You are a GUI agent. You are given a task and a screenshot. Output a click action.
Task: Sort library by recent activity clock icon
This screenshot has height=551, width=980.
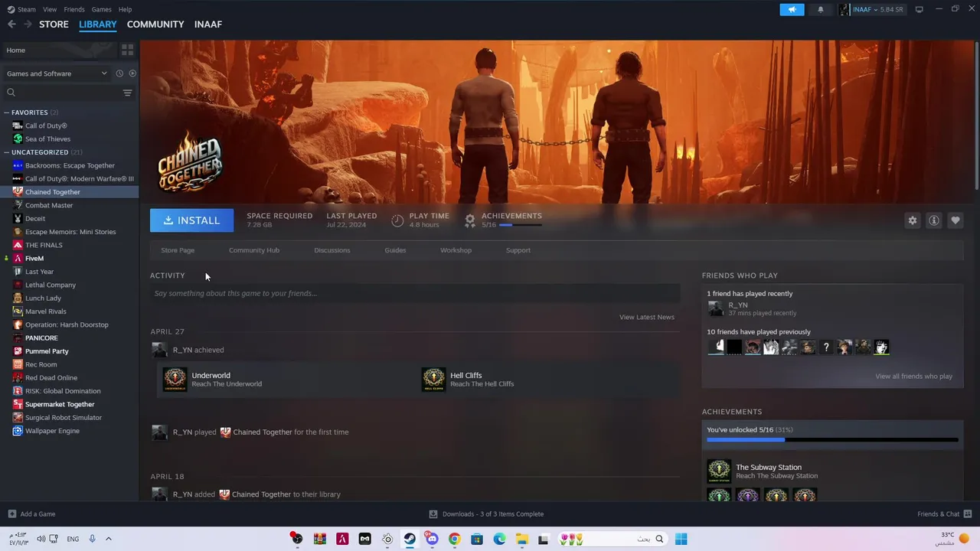[x=119, y=73]
